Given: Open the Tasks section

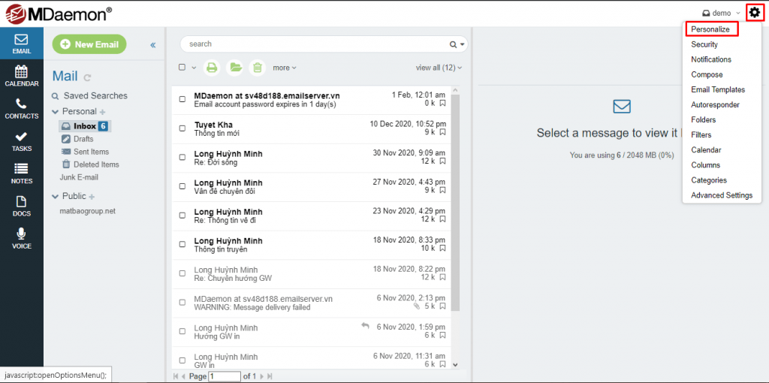Looking at the screenshot, I should pos(21,141).
